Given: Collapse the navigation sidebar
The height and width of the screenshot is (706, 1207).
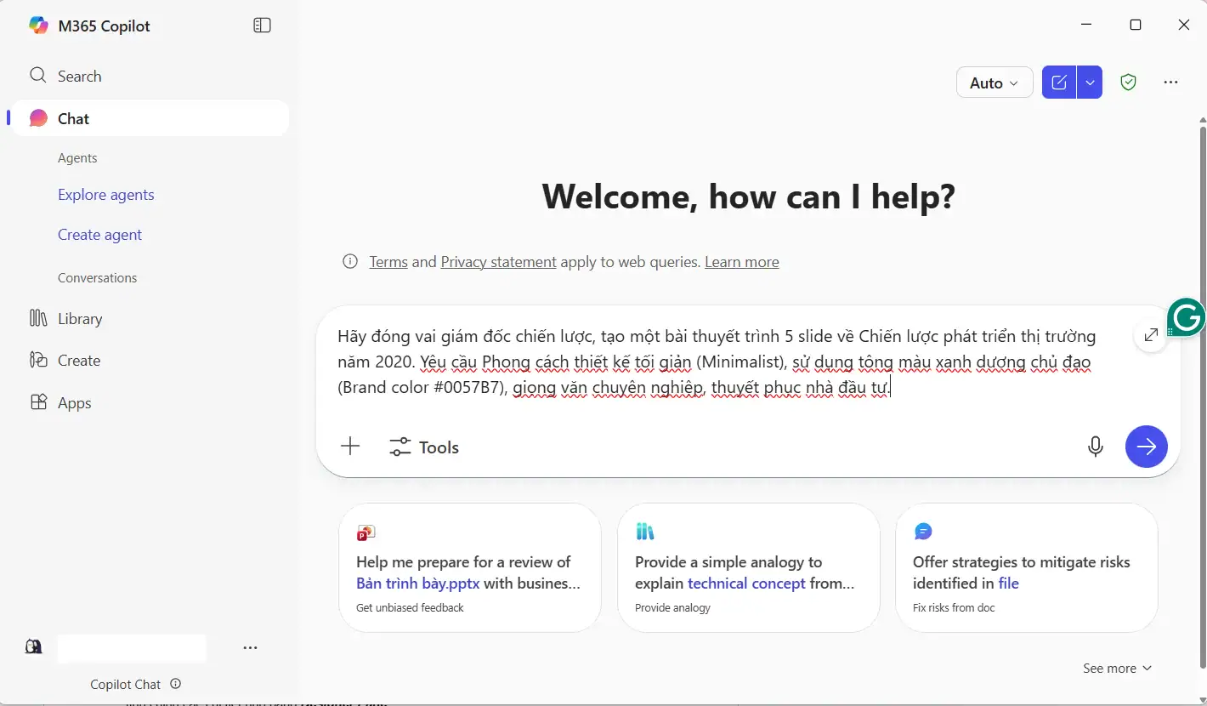Looking at the screenshot, I should click(x=262, y=25).
